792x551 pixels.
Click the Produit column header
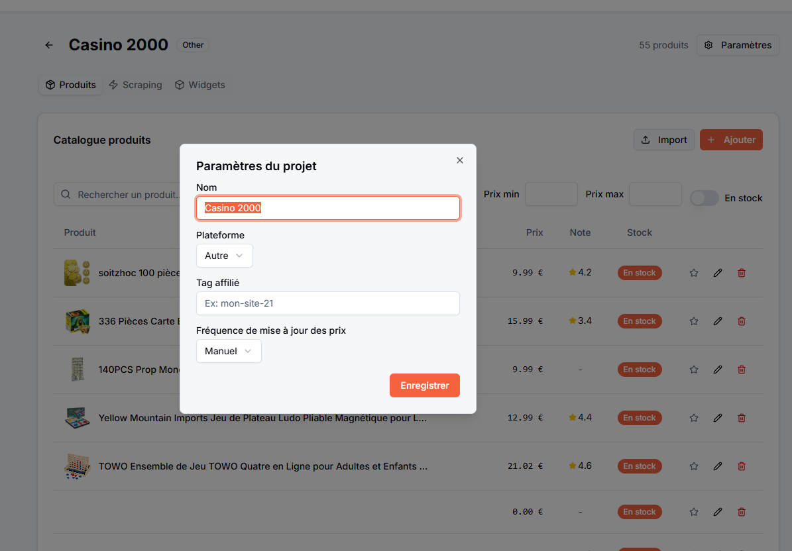click(x=80, y=232)
